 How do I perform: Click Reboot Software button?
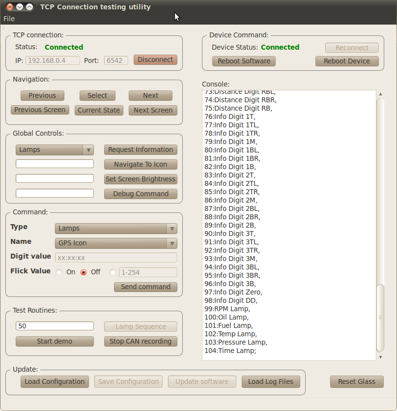(x=244, y=61)
